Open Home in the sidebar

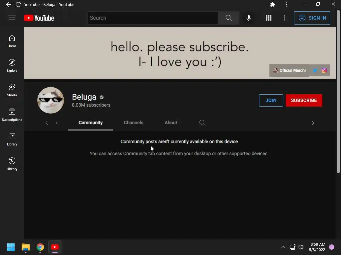(x=12, y=41)
